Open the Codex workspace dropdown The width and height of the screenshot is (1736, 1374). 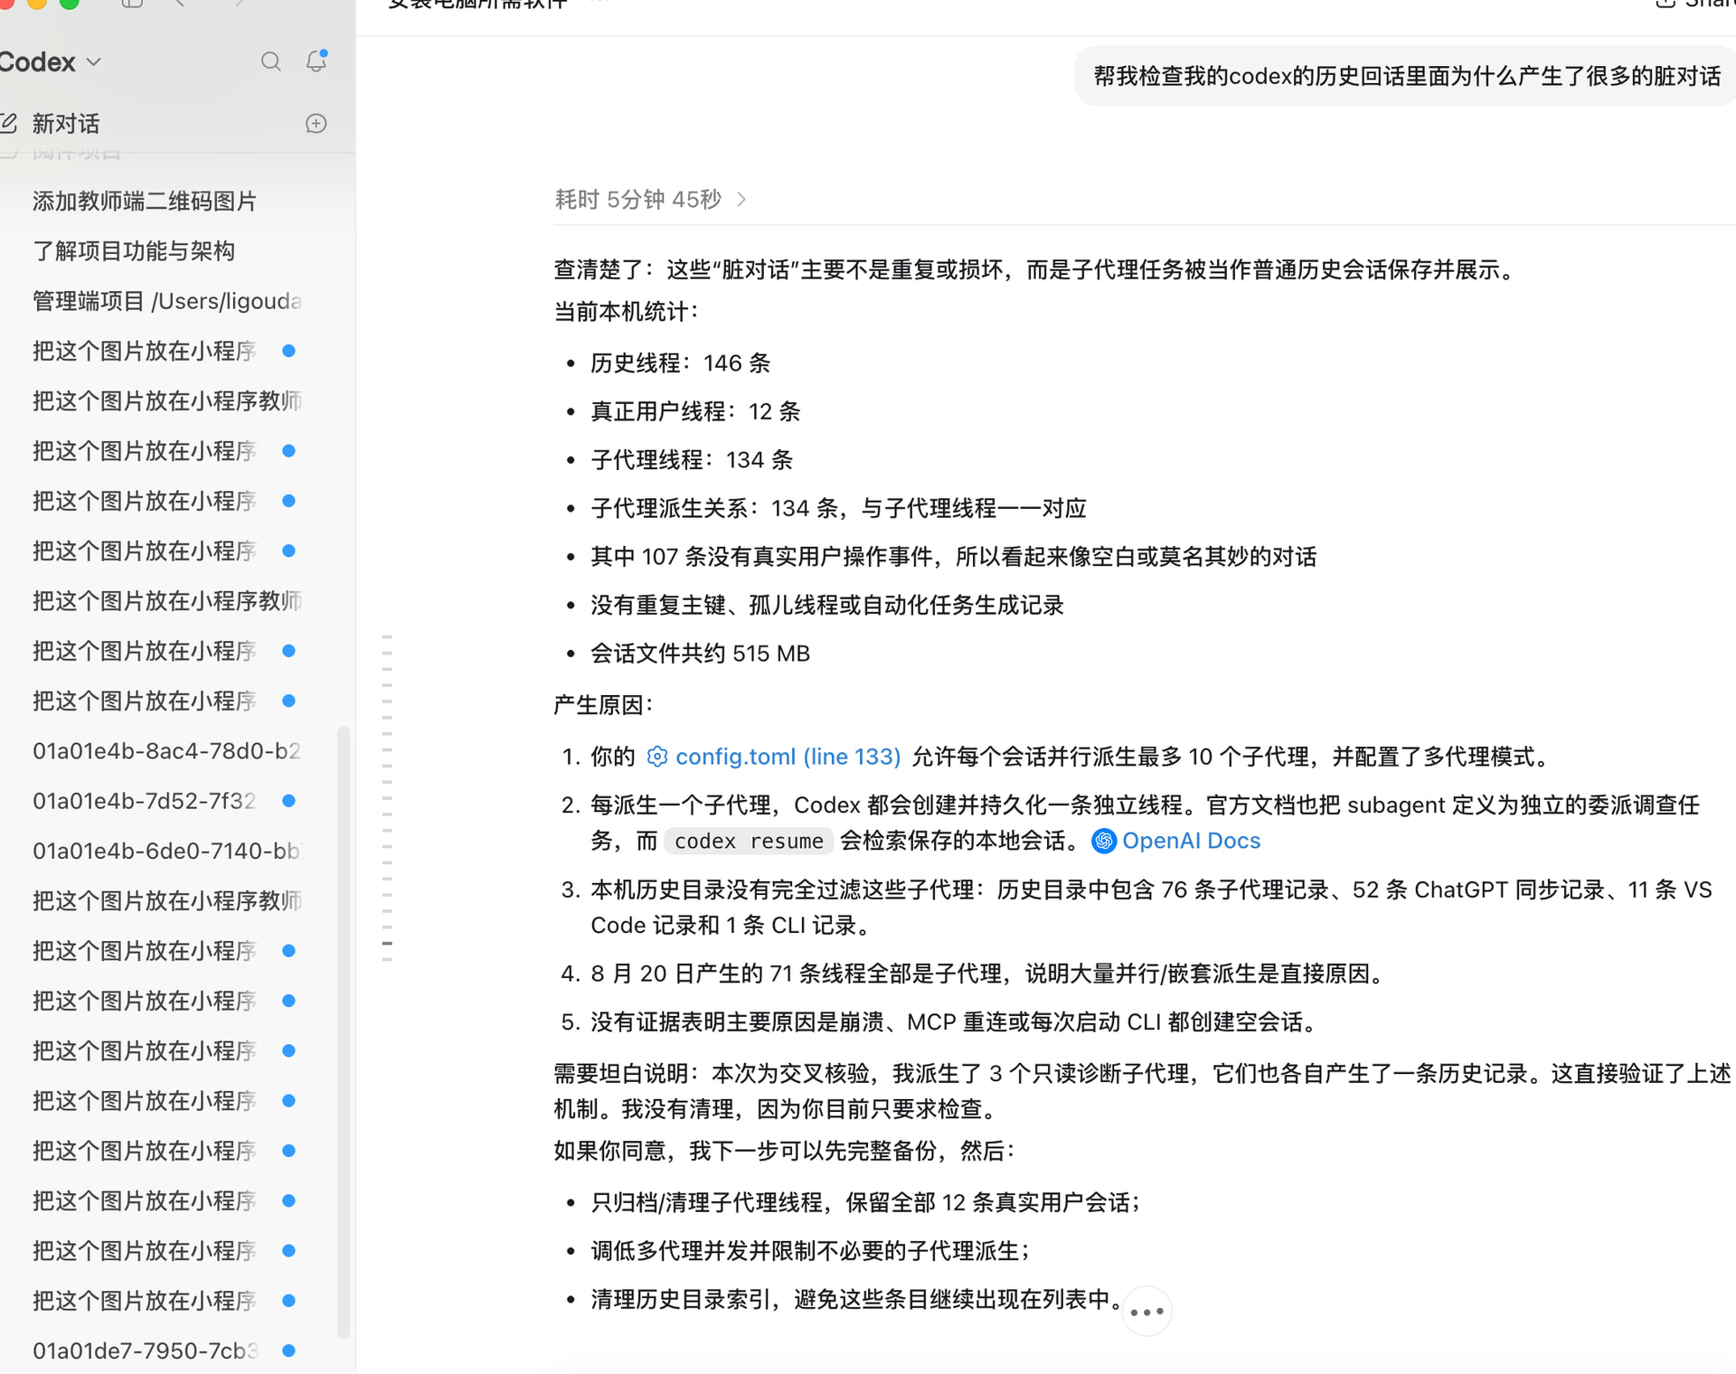pyautogui.click(x=49, y=62)
